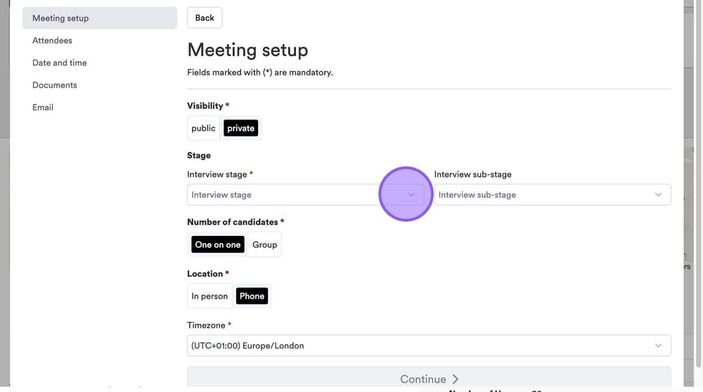Open the Email section
This screenshot has width=703, height=392.
tap(43, 107)
